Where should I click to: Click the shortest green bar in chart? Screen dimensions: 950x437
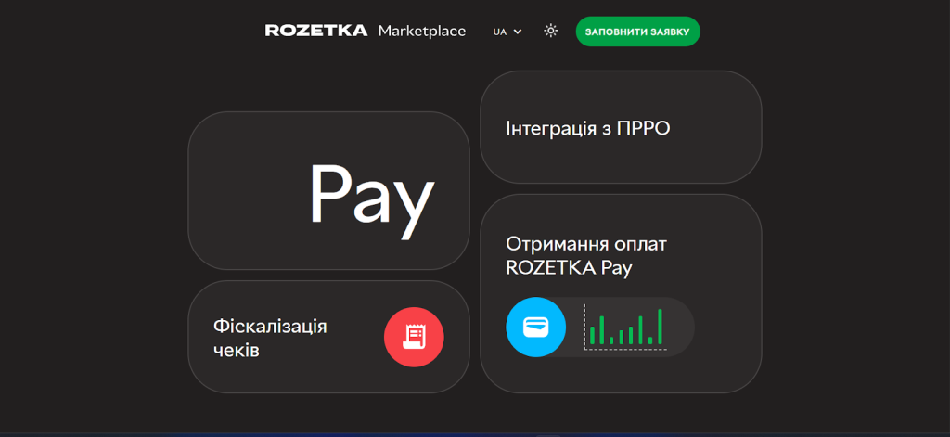point(611,341)
